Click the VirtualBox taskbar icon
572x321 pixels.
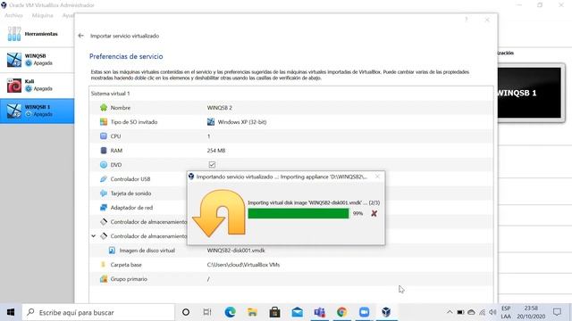tap(386, 312)
